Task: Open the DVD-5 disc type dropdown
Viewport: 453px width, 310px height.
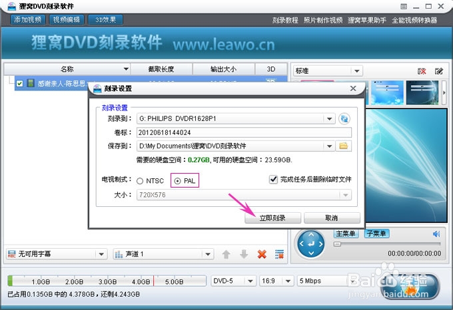Action: 250,281
